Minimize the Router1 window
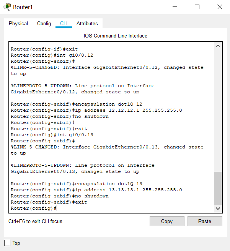The width and height of the screenshot is (230, 251). click(175, 7)
